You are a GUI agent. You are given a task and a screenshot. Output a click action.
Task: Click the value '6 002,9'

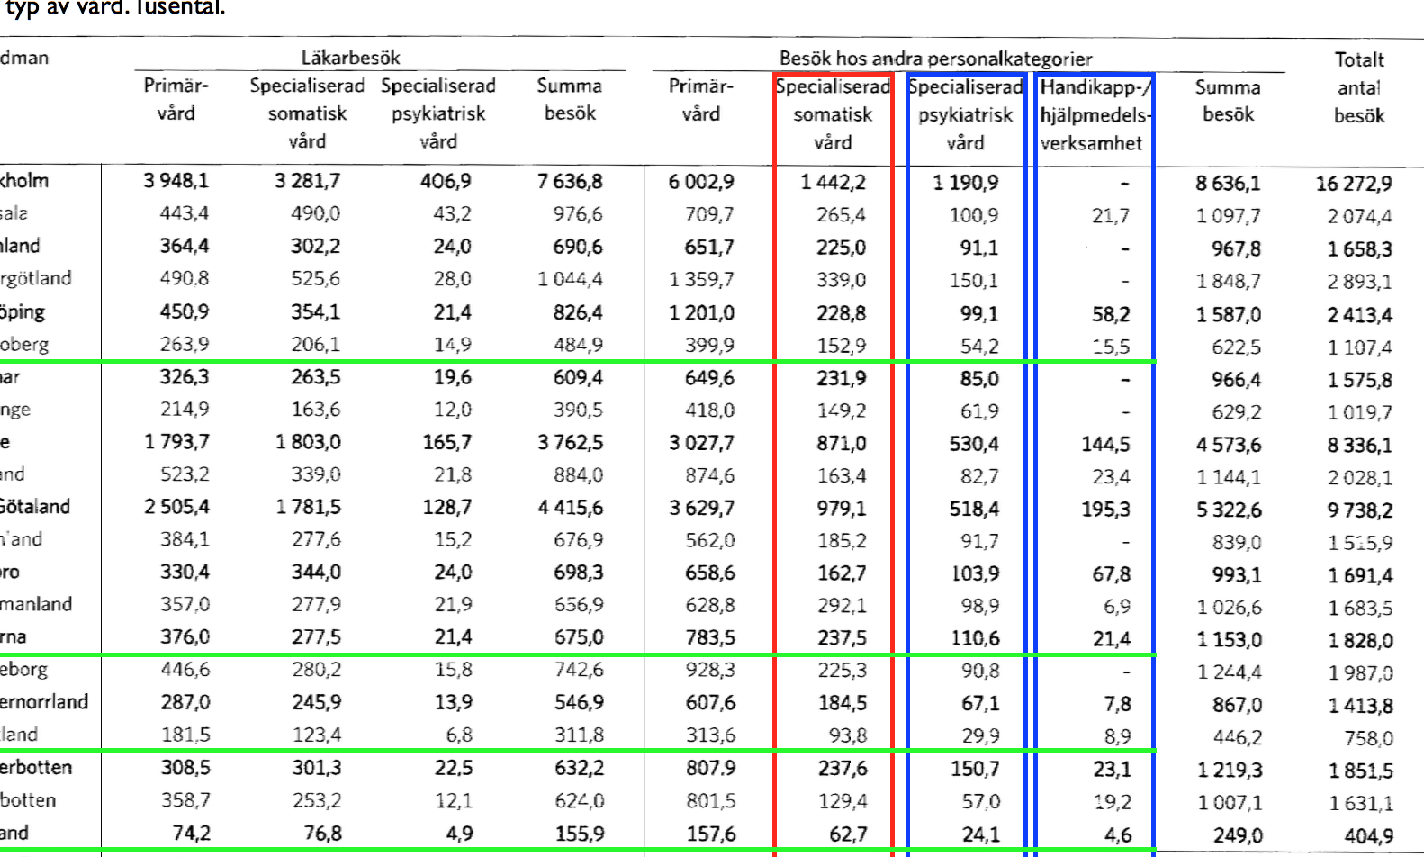[700, 182]
